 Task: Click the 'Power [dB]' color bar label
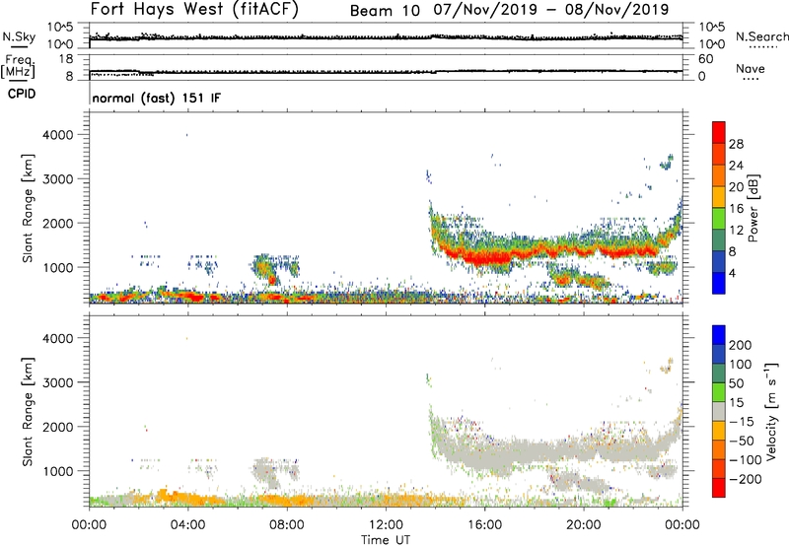(x=753, y=208)
